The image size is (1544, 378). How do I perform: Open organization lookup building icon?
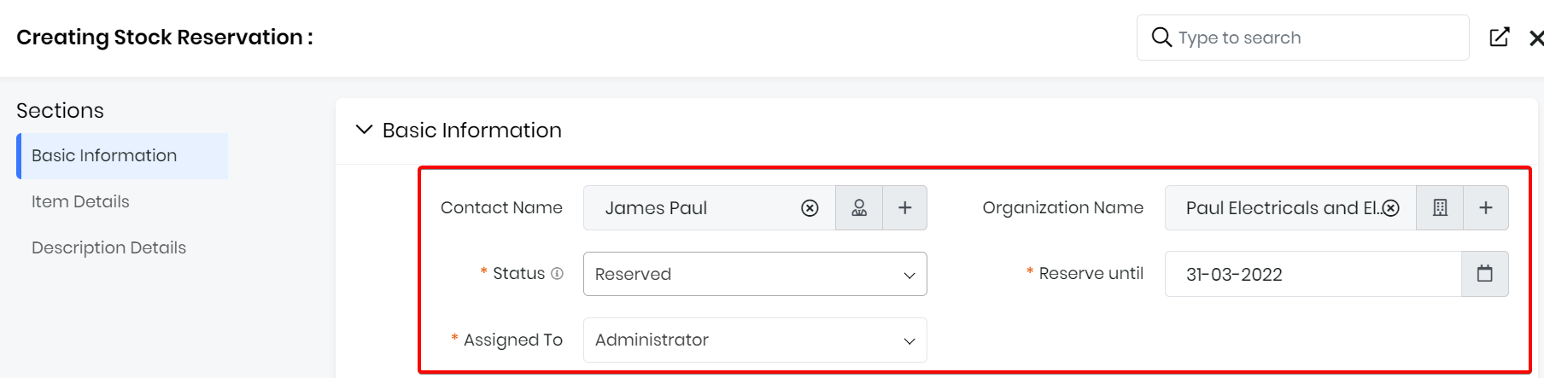point(1440,208)
